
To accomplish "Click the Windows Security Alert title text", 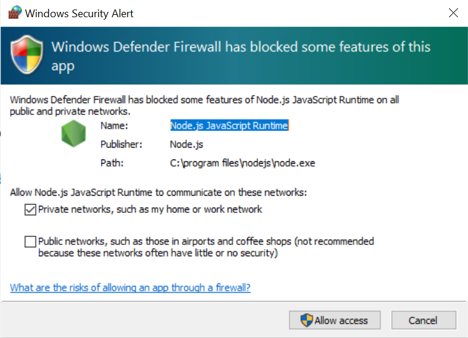I will tap(79, 14).
